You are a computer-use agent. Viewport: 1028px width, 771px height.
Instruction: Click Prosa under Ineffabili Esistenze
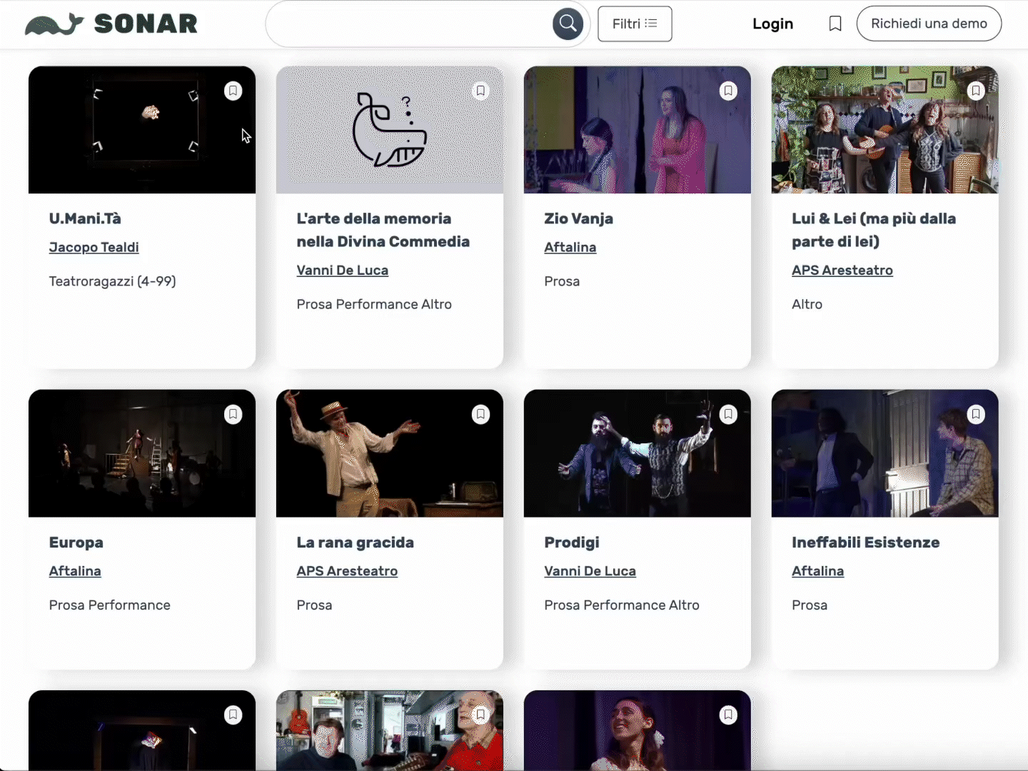click(x=810, y=605)
